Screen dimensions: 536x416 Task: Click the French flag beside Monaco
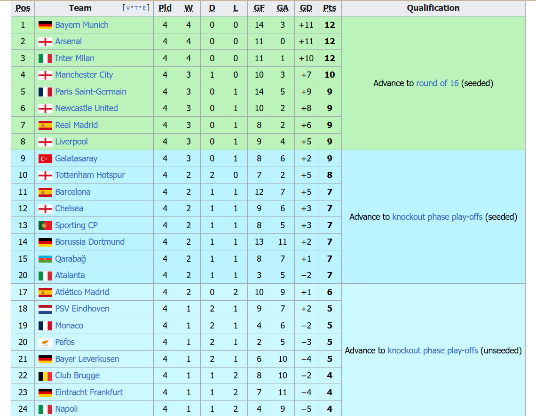45,326
